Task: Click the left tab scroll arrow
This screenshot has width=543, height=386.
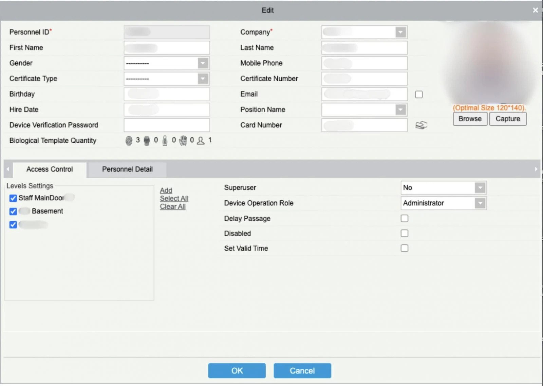Action: [8, 169]
